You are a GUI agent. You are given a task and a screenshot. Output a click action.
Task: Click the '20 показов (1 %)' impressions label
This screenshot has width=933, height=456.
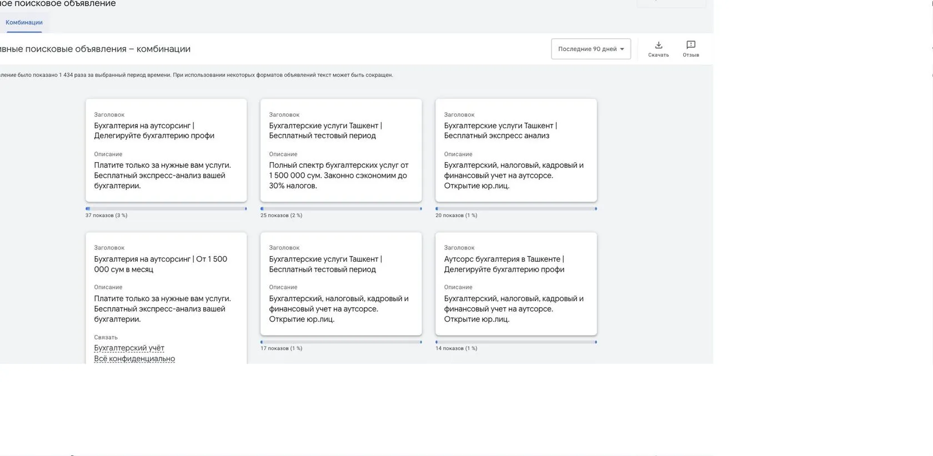pyautogui.click(x=456, y=216)
